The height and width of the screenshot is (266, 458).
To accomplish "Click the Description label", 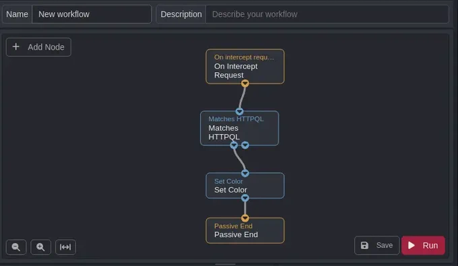I will [x=181, y=14].
